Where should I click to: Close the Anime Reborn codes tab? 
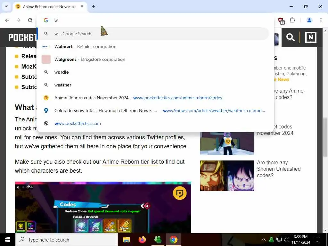(82, 6)
